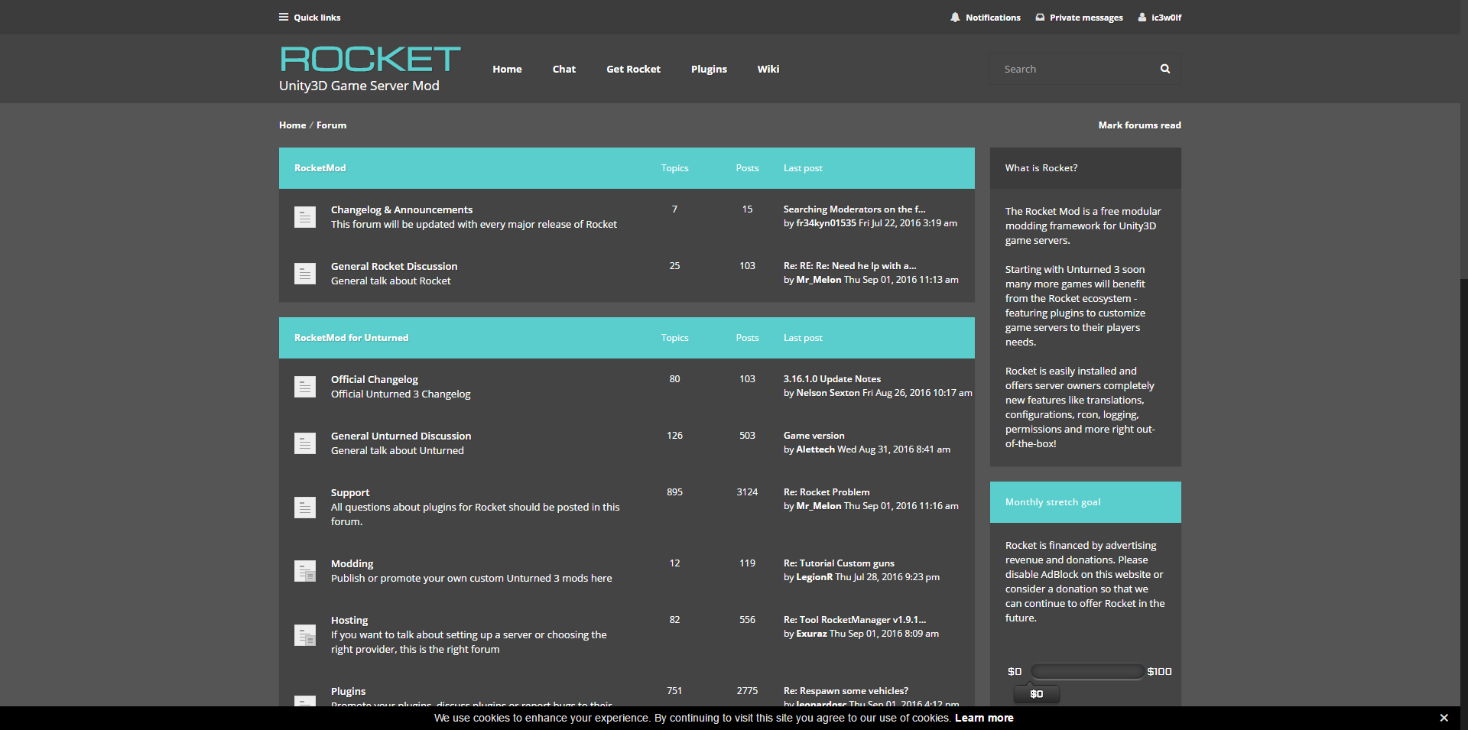Open the Game version last post
This screenshot has width=1468, height=730.
point(814,436)
